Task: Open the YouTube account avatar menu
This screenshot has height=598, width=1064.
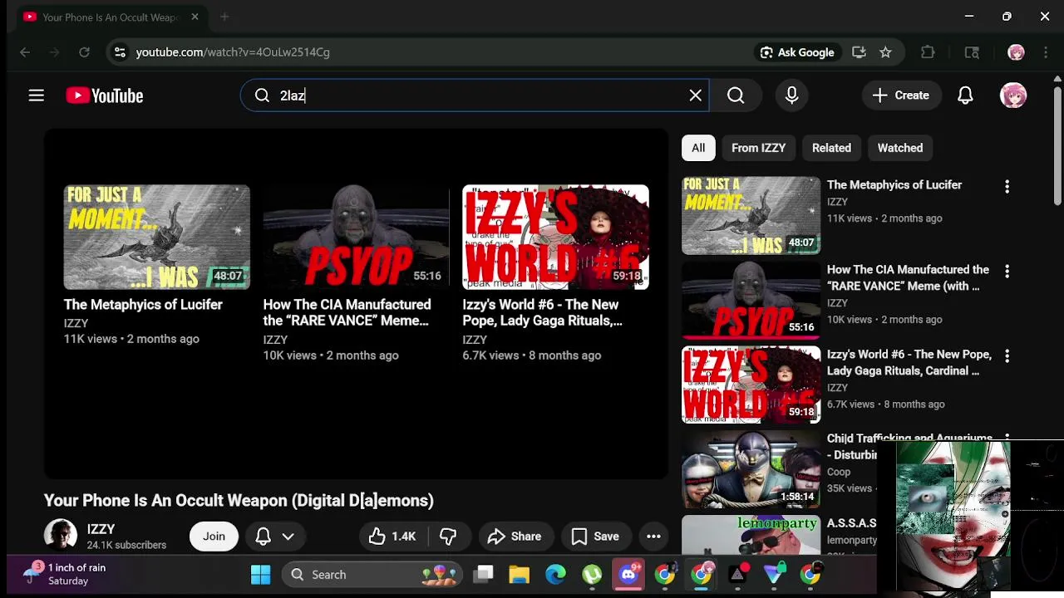Action: point(1013,96)
